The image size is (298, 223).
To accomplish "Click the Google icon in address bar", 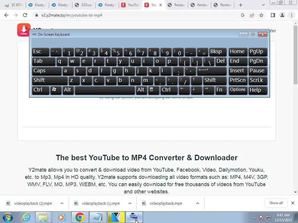I will tap(242, 15).
